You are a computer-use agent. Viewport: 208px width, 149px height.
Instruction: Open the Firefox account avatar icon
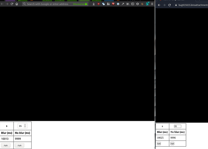coord(138,4)
